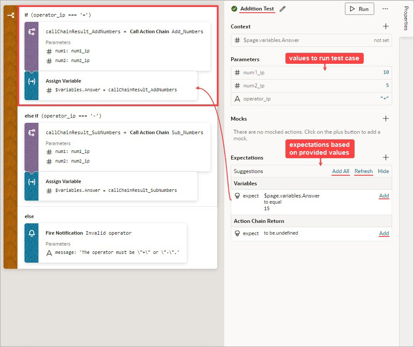Select the Fire Notification bell icon
Screen dimensions: 414x347
point(31,233)
